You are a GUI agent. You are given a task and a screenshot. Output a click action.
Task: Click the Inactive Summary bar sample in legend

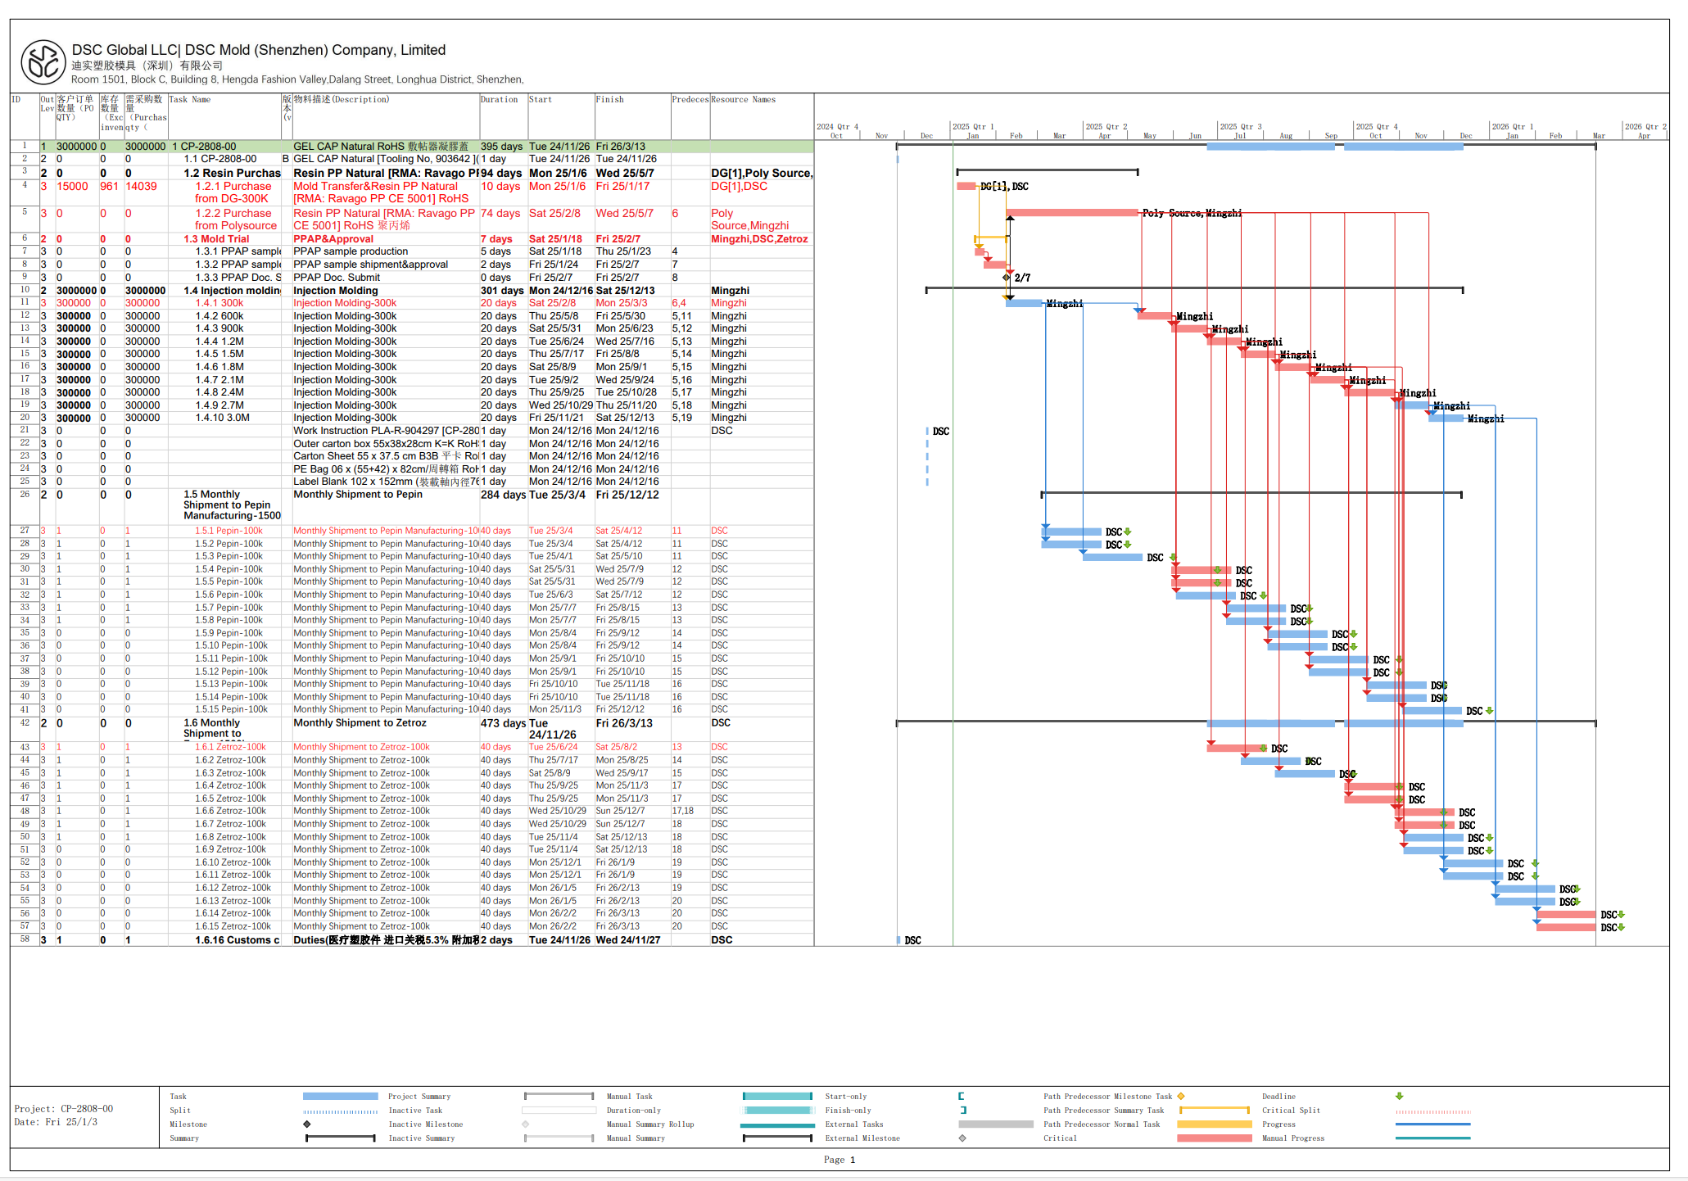pos(559,1138)
